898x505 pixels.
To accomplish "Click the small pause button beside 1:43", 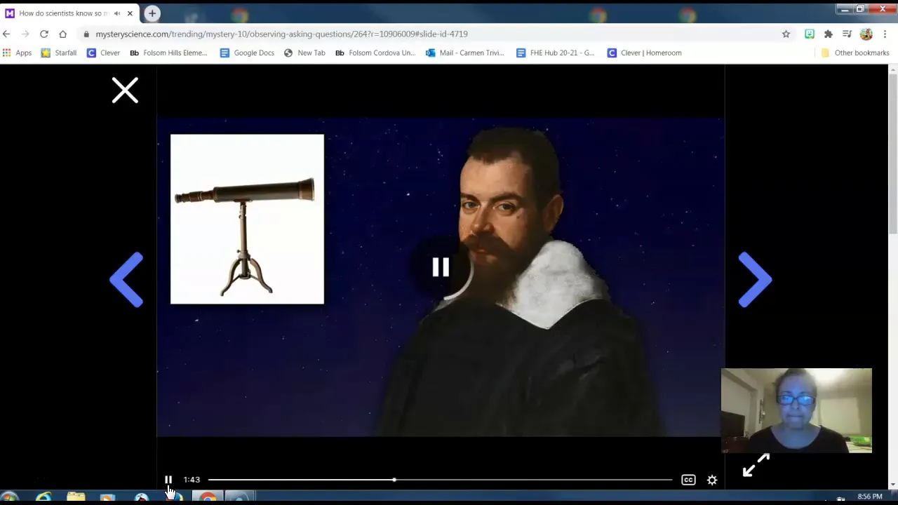I will point(168,480).
